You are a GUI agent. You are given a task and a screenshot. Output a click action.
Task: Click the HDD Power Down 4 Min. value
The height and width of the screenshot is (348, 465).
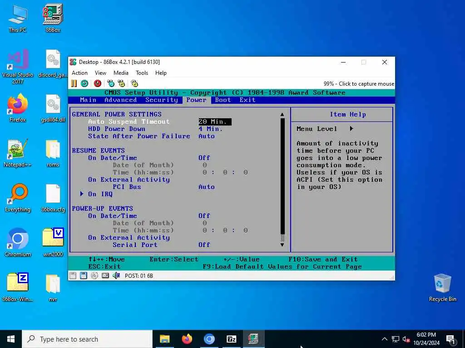(x=211, y=129)
